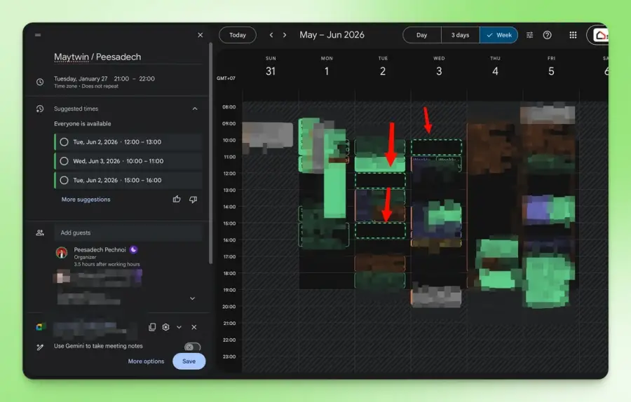The width and height of the screenshot is (631, 402).
Task: Open calendar view settings sliders icon
Action: (529, 35)
